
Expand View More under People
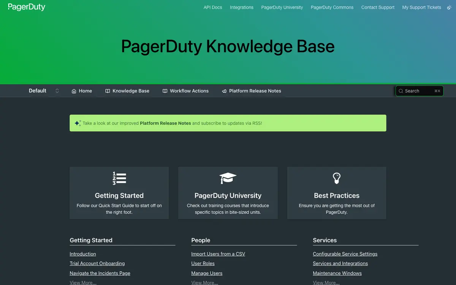204,283
